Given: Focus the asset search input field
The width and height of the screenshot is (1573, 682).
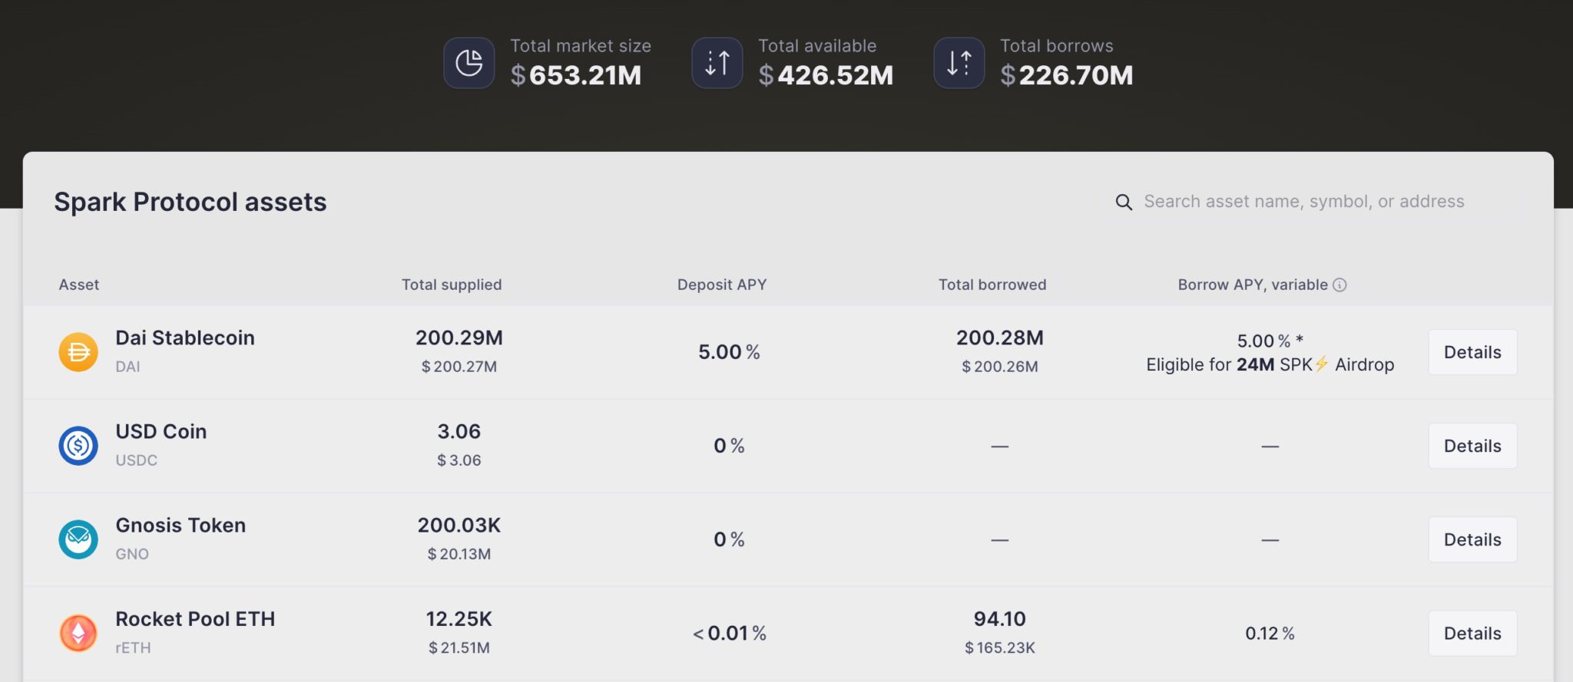Looking at the screenshot, I should coord(1303,202).
